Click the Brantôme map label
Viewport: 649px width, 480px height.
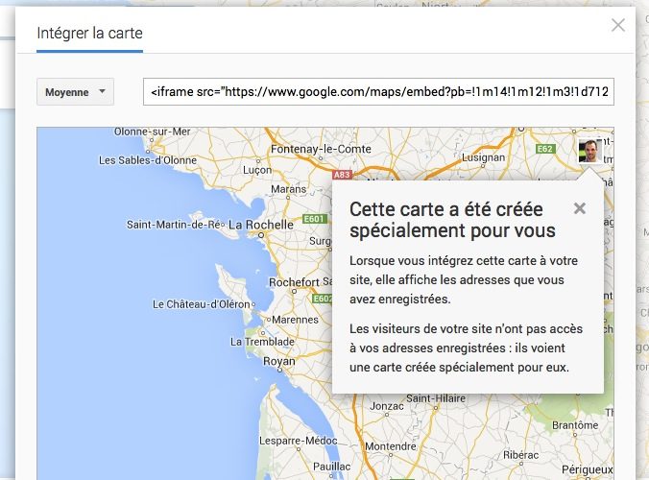[575, 425]
